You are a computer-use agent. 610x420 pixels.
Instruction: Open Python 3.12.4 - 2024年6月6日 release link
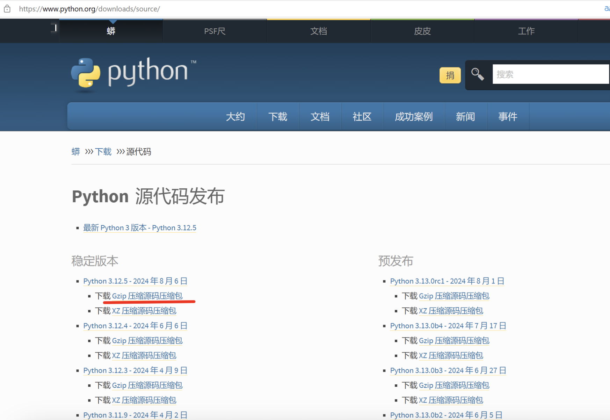(x=135, y=326)
